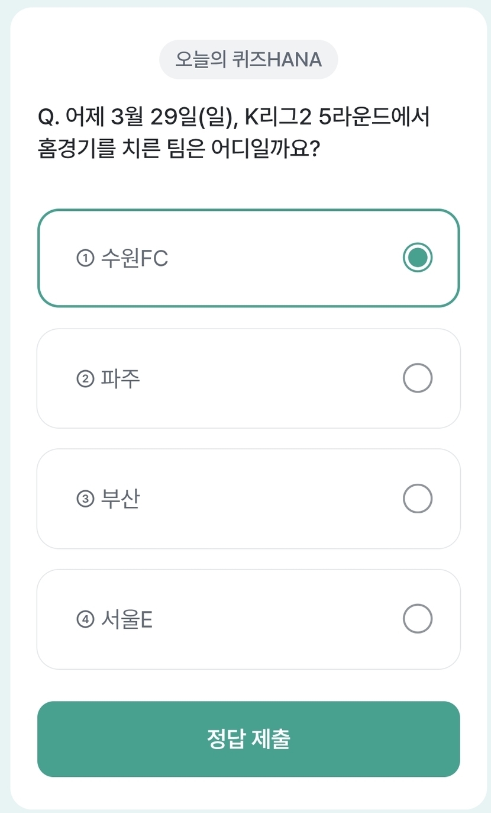The image size is (491, 813).
Task: Click the 오늘의 퀴즈HANA badge
Action: tap(248, 59)
